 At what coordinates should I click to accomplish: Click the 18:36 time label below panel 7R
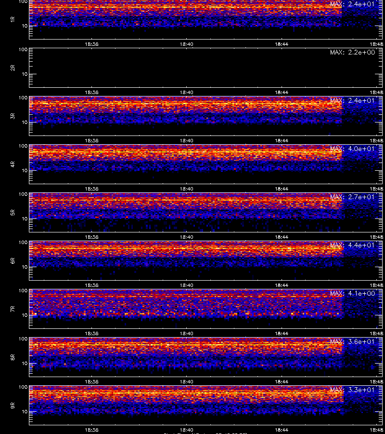[91, 334]
